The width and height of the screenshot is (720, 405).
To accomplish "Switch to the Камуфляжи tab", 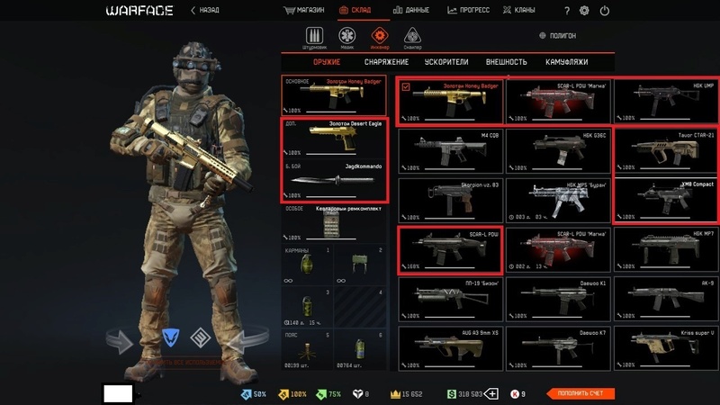I will [567, 62].
